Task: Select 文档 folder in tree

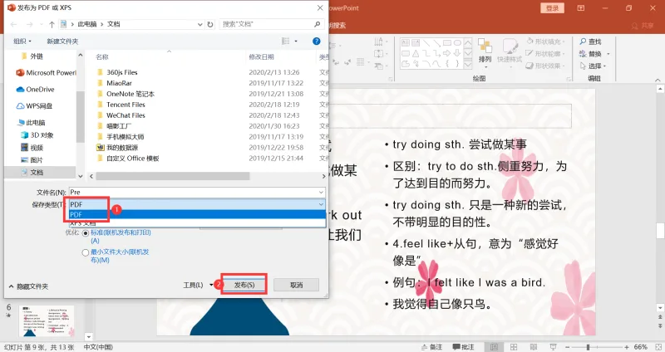Action: tap(32, 173)
